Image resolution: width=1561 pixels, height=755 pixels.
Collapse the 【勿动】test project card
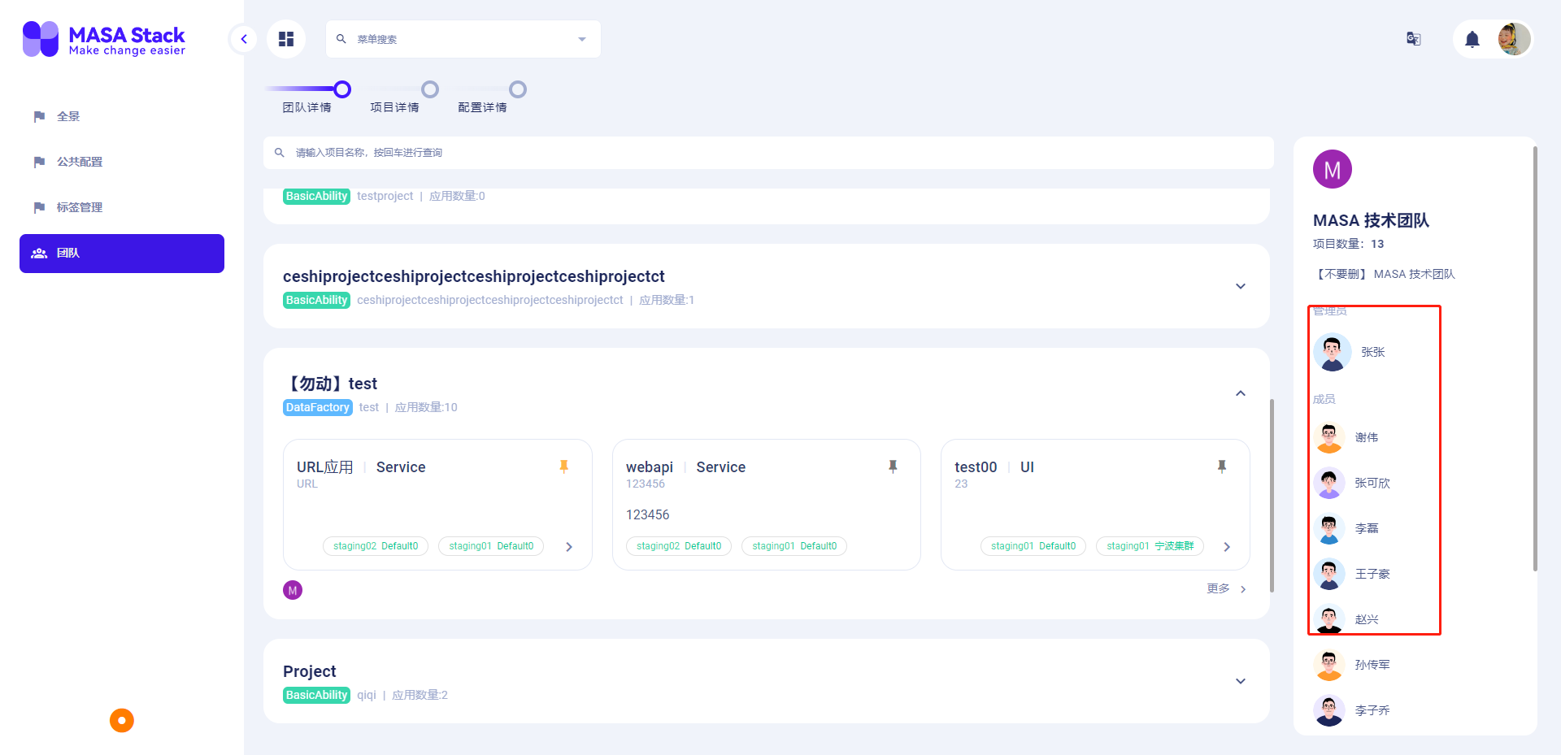coord(1240,393)
